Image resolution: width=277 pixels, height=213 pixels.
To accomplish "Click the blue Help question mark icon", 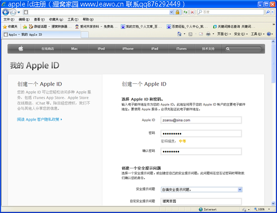I will [269, 34].
